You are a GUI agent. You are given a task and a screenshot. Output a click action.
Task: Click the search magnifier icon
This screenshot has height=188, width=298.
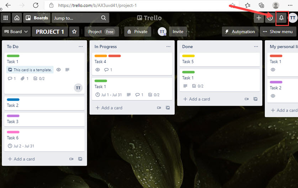[x=103, y=18]
